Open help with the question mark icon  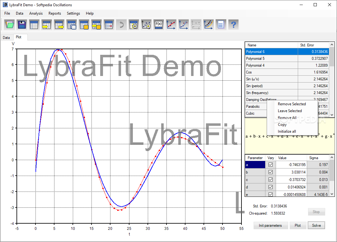[x=233, y=25]
